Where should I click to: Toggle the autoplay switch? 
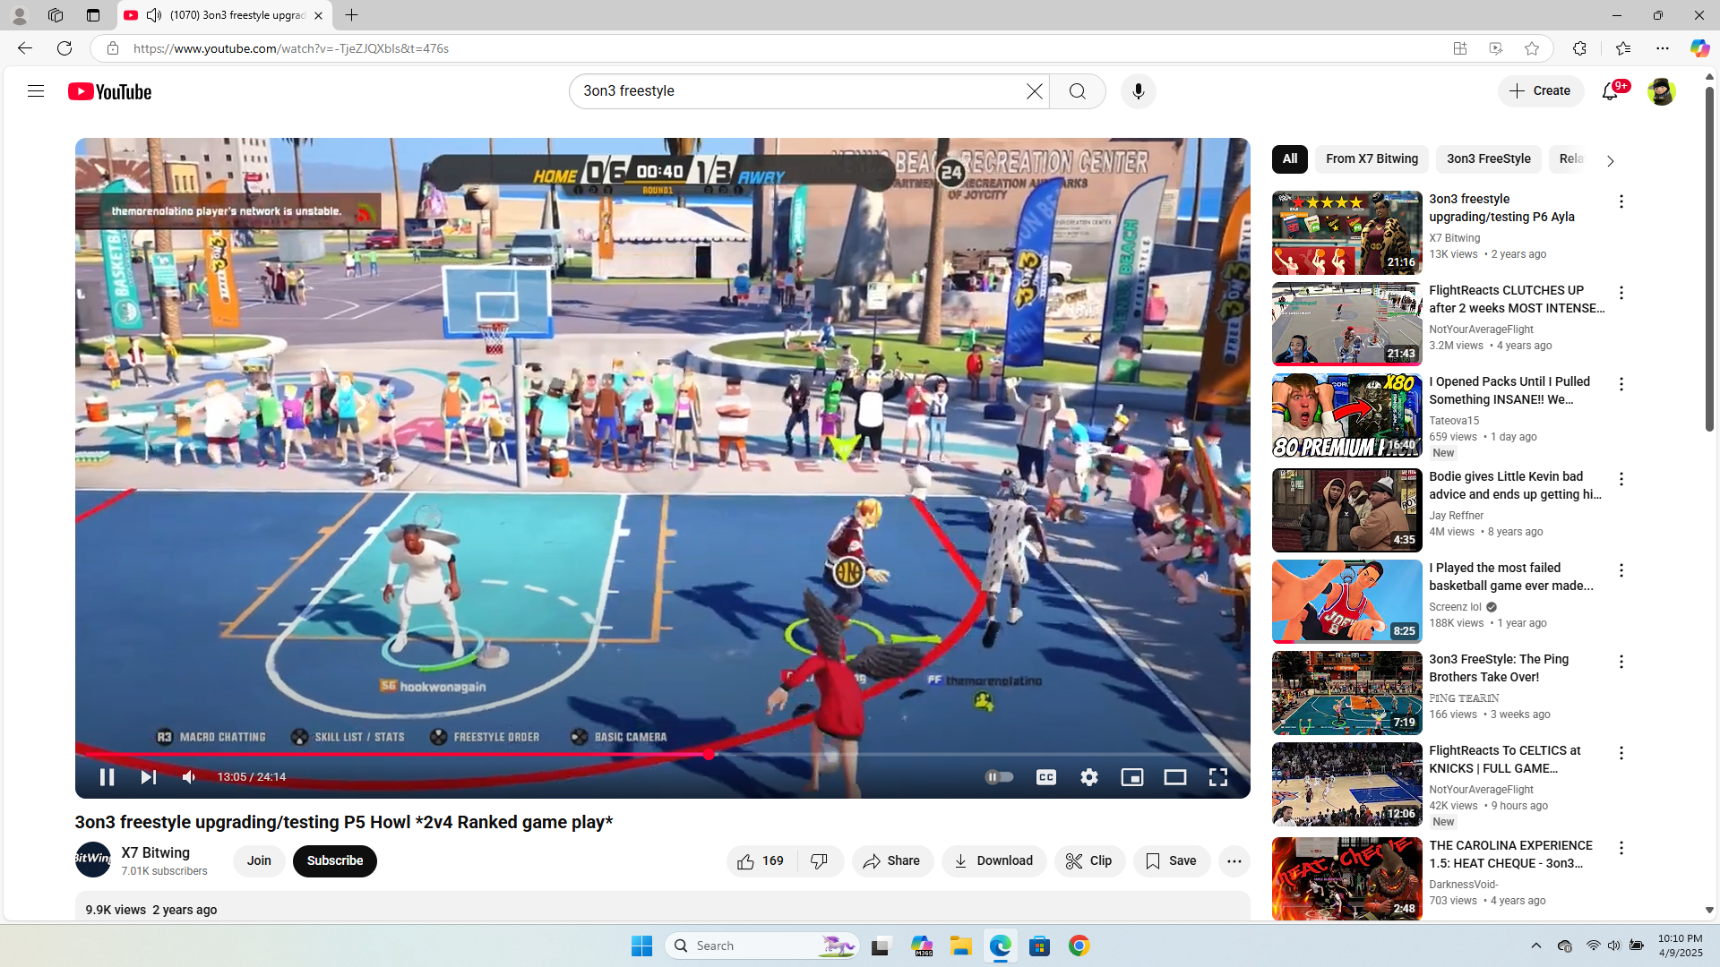click(999, 777)
